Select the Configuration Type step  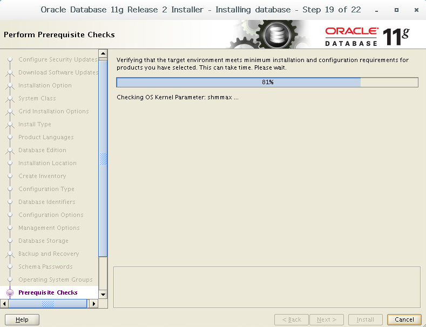click(46, 189)
